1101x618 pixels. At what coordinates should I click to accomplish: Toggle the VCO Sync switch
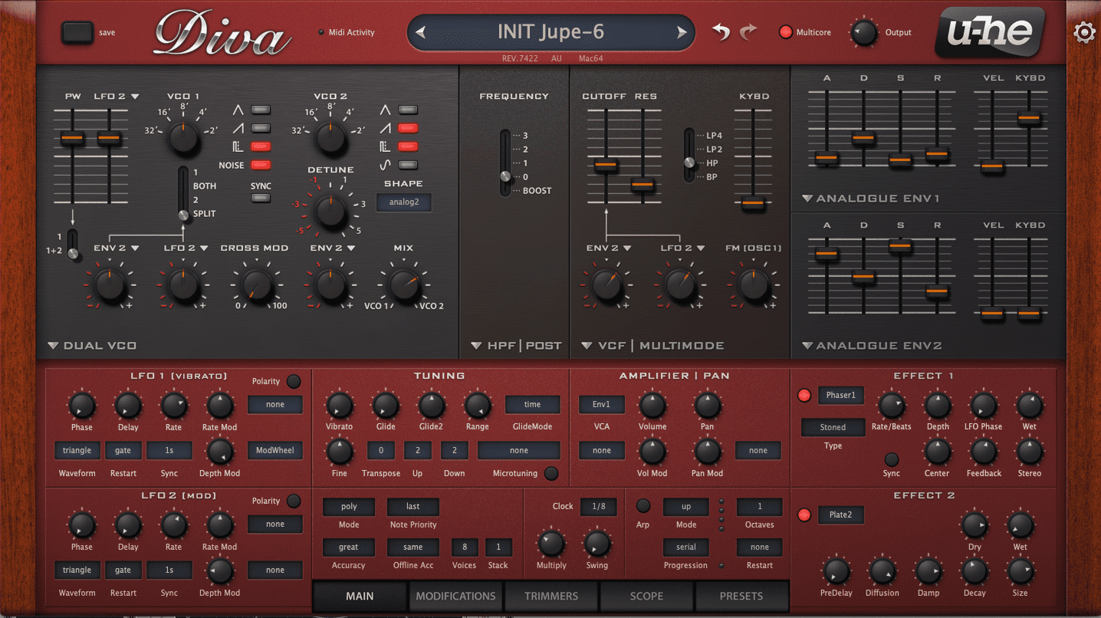261,198
